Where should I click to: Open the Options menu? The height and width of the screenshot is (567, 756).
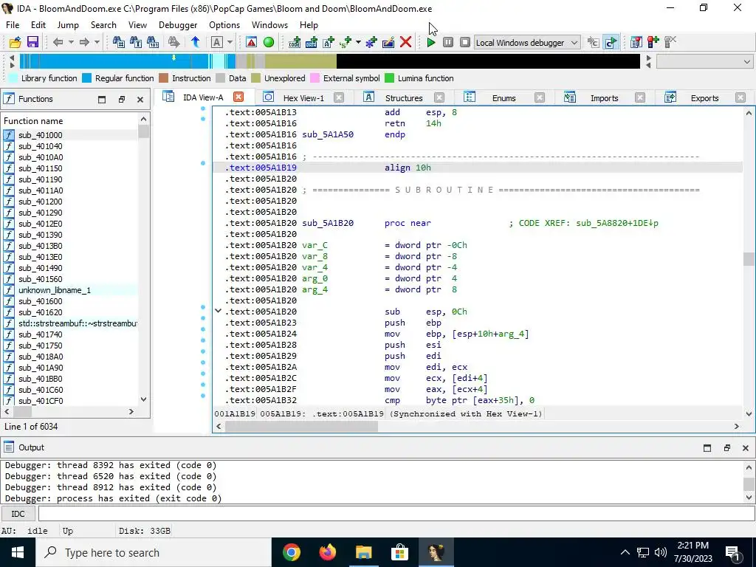(x=224, y=25)
